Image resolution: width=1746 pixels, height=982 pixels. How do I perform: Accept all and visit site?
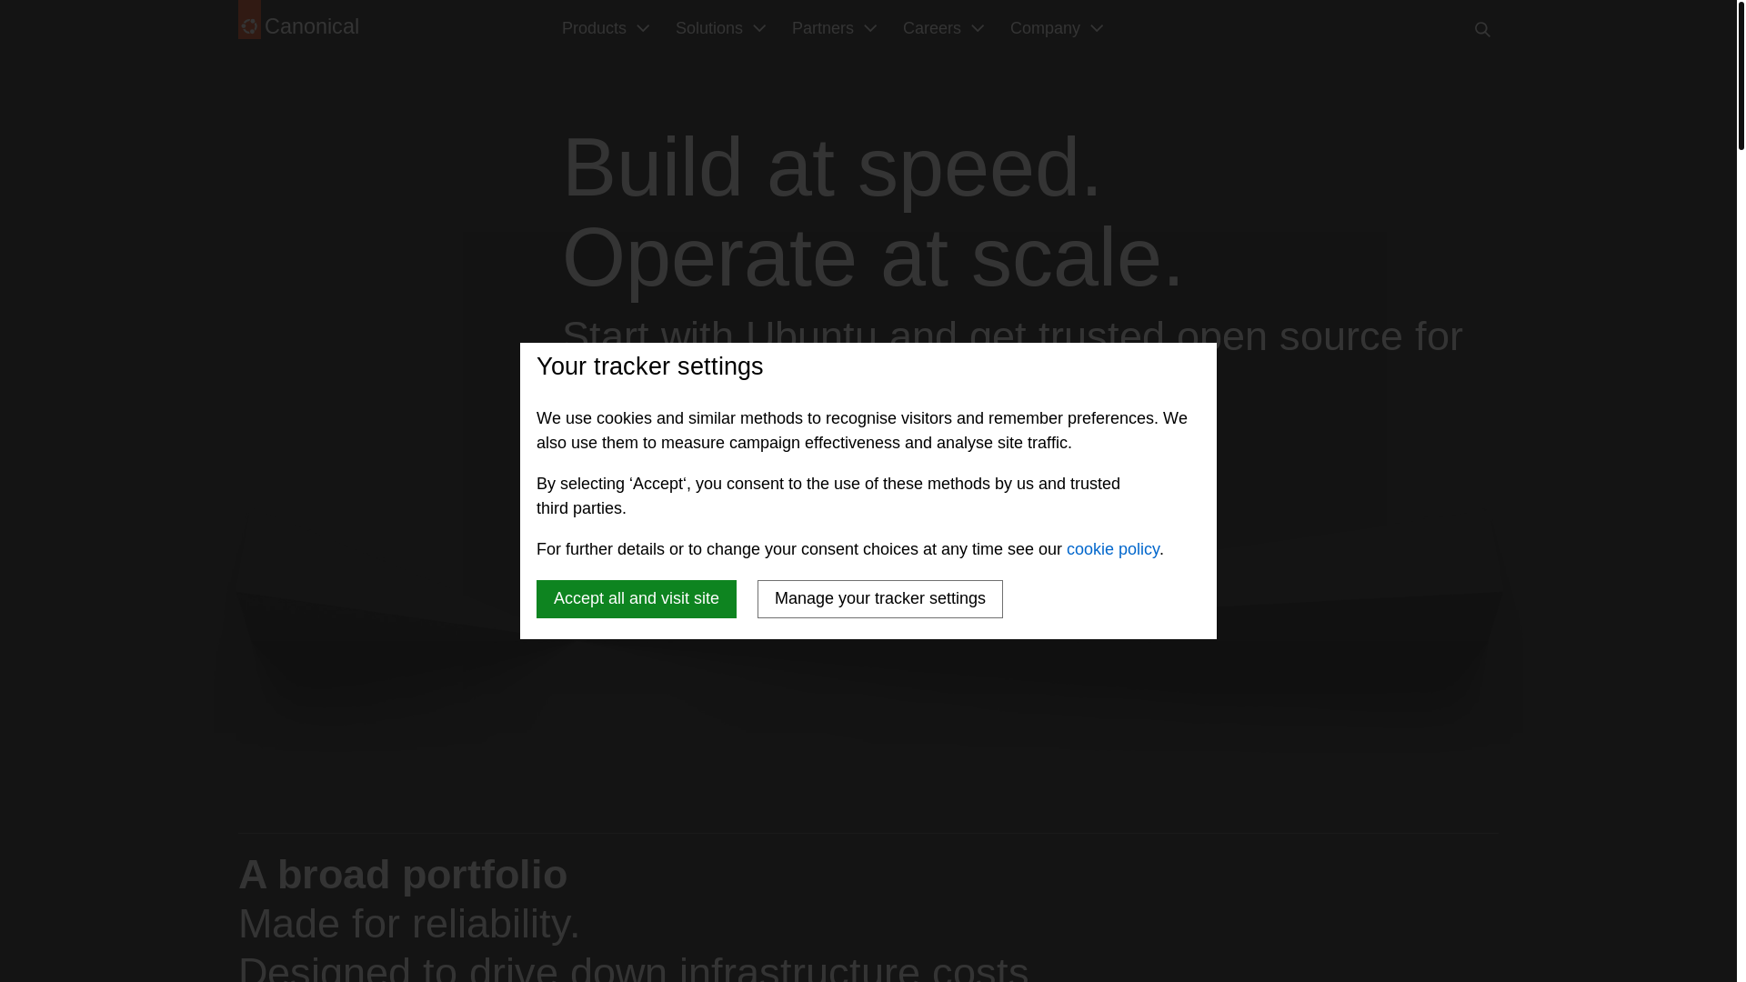pyautogui.click(x=637, y=599)
